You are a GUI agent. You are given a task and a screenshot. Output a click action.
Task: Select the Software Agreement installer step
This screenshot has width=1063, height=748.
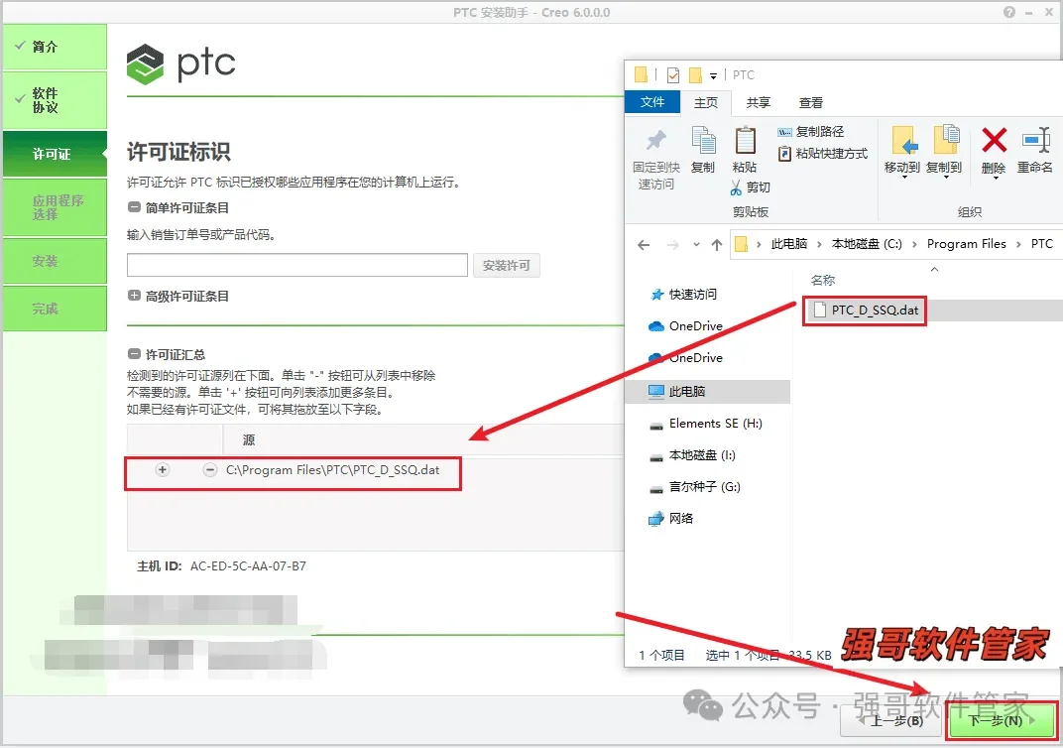tap(55, 100)
